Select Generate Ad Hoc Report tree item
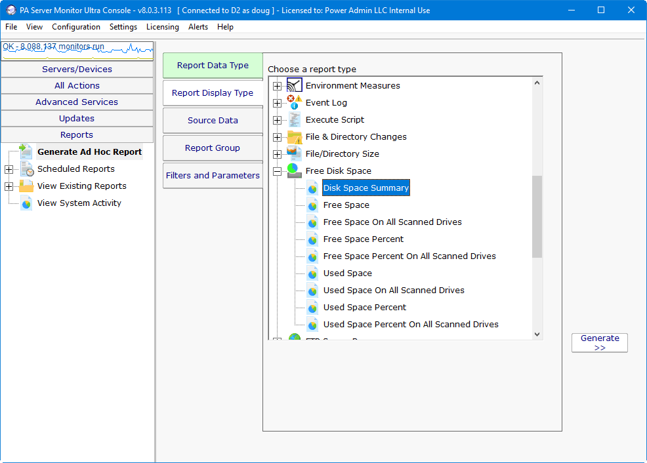Viewport: 647px width, 463px height. tap(89, 152)
